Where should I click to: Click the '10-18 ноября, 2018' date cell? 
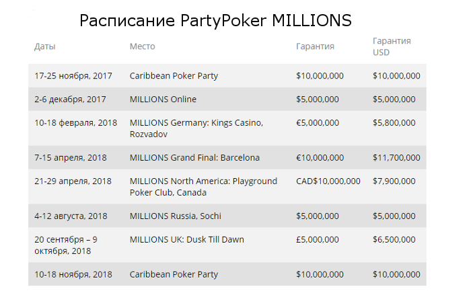pyautogui.click(x=73, y=274)
